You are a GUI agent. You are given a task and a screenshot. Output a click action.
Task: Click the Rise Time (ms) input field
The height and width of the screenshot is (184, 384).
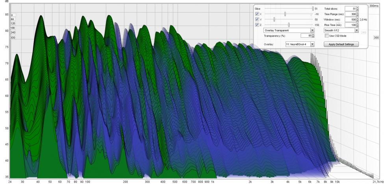click(351, 25)
